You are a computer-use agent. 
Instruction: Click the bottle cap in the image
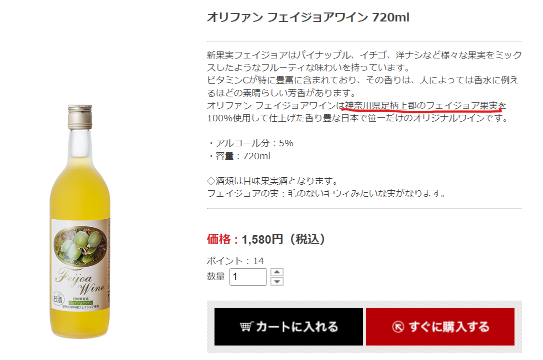[80, 117]
